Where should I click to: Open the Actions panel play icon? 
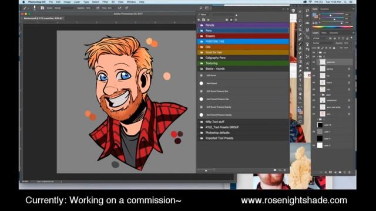coord(307,16)
